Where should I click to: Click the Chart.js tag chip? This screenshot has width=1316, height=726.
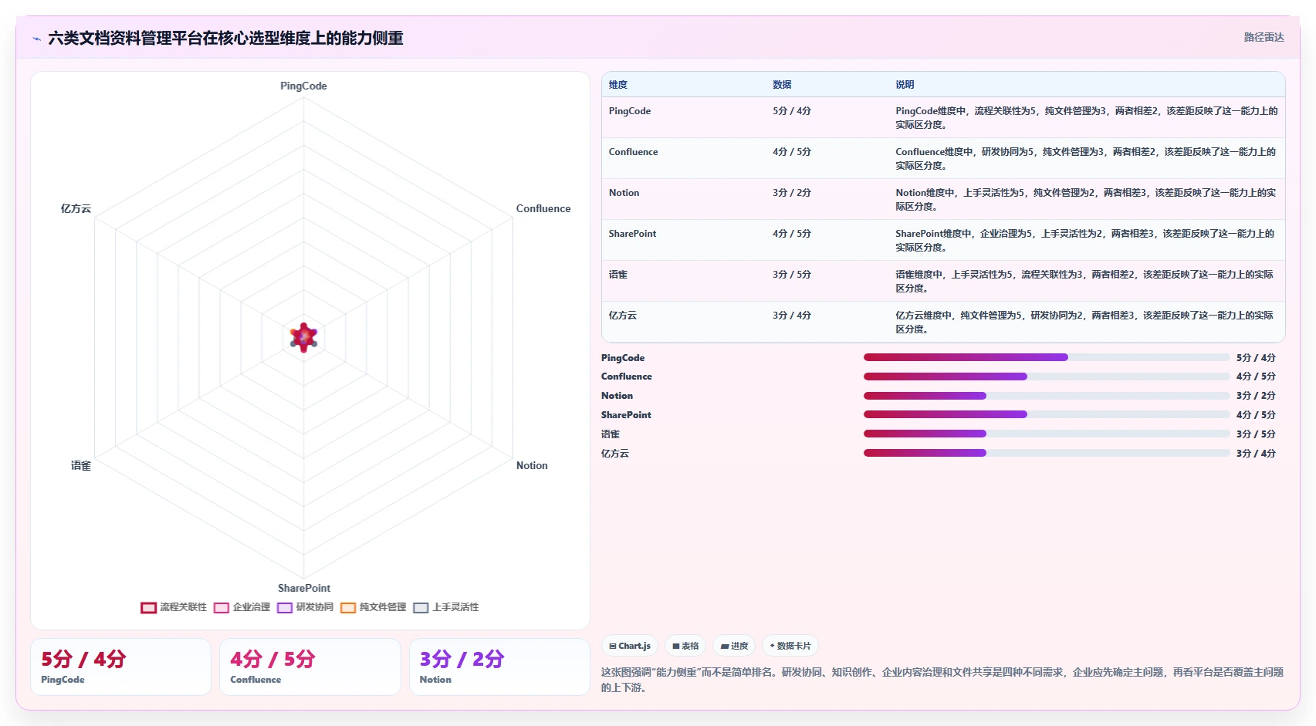630,646
